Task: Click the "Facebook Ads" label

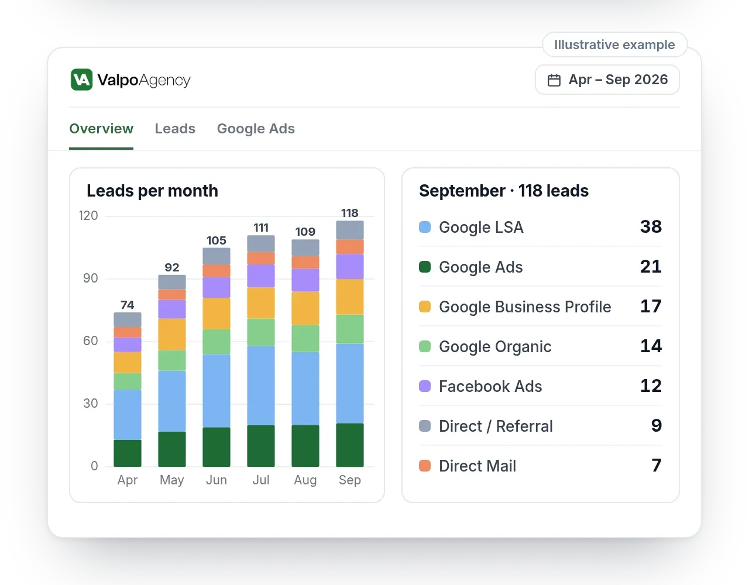Action: (490, 386)
